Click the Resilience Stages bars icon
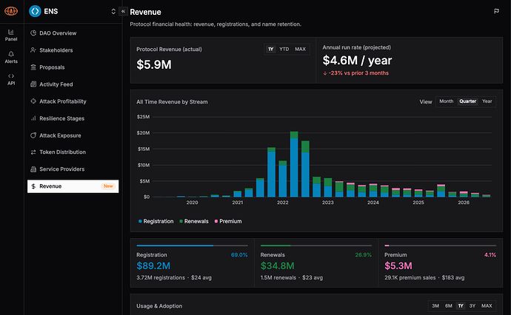This screenshot has width=511, height=315. point(33,118)
